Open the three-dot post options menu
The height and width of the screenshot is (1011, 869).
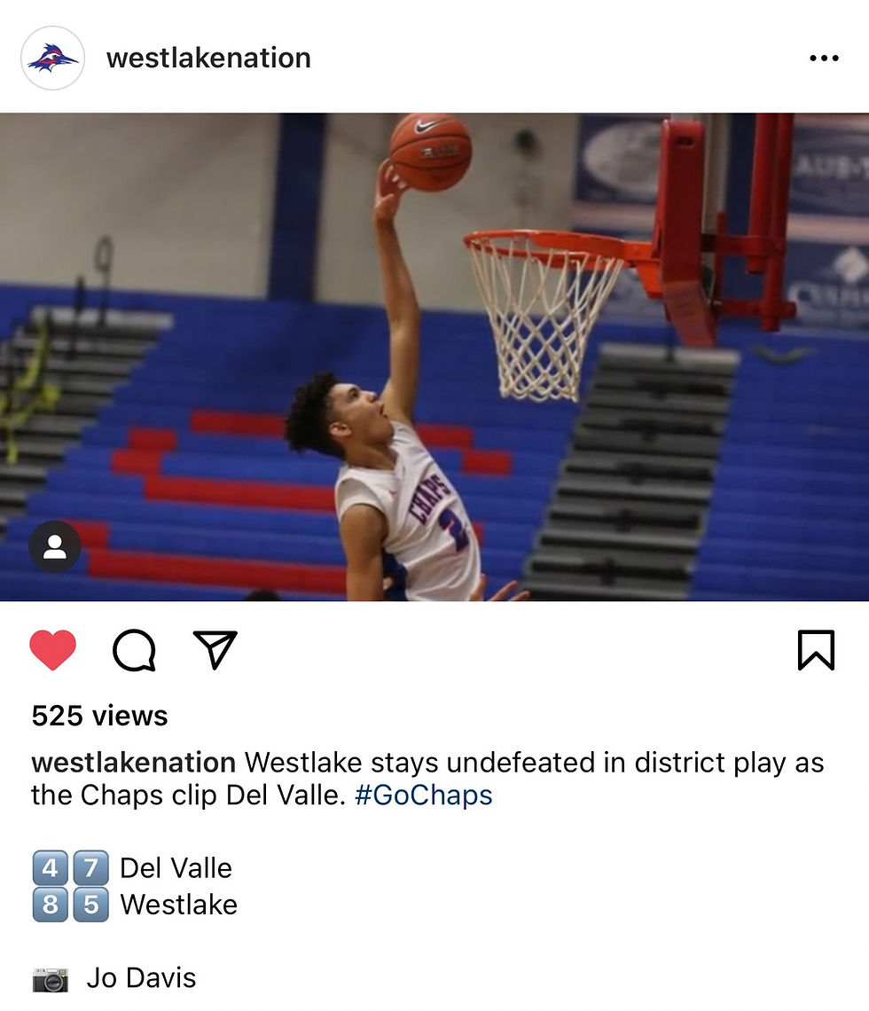coord(824,58)
